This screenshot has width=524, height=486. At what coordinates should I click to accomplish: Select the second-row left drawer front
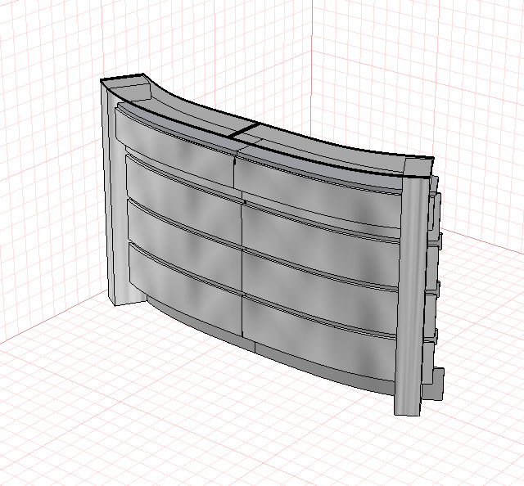click(183, 200)
